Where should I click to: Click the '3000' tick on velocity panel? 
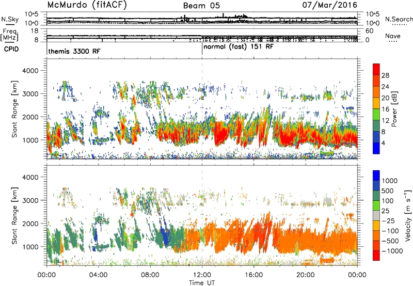(x=30, y=200)
